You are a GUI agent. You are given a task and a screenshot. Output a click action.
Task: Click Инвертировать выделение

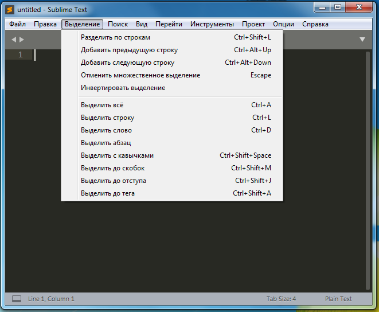coord(172,88)
